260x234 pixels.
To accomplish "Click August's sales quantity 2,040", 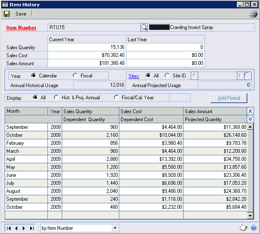I will (x=91, y=191).
